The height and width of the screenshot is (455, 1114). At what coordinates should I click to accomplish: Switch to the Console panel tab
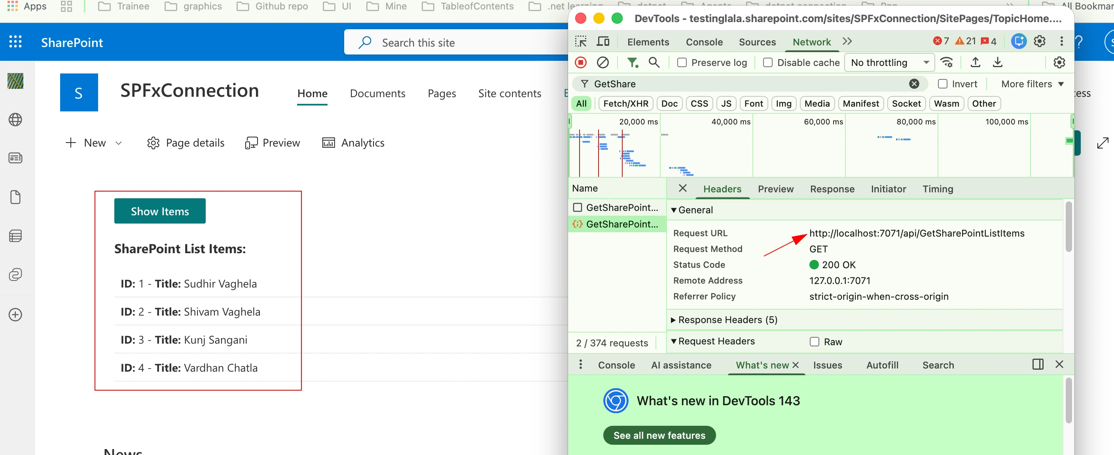point(704,42)
